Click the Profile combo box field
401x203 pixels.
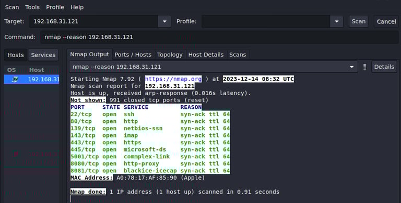coord(266,21)
